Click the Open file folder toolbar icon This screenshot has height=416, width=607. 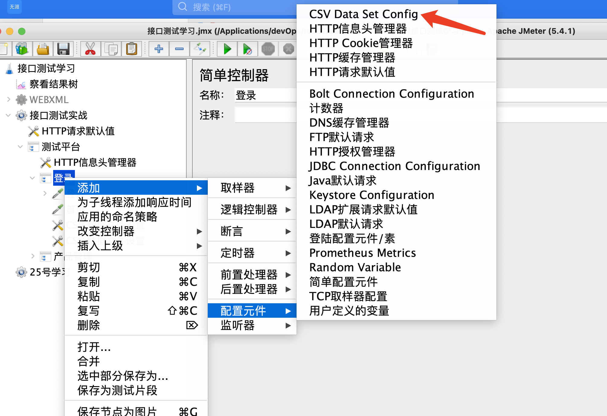coord(43,49)
